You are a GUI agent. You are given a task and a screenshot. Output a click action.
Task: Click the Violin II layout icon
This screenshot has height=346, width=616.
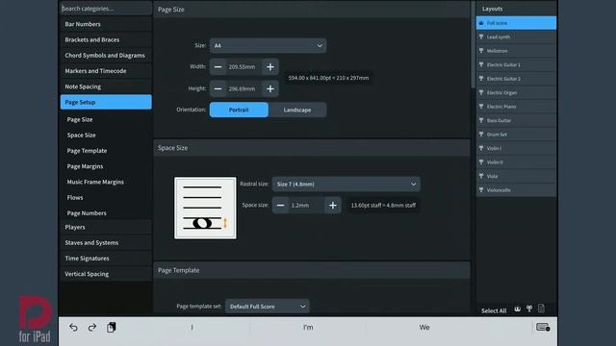pos(481,162)
